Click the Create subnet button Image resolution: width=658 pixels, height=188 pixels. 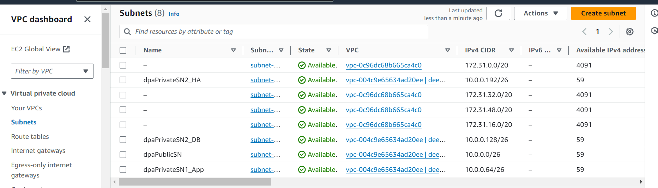603,13
